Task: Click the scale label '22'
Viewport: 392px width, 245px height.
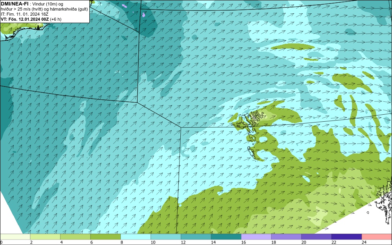Action: pyautogui.click(x=334, y=242)
